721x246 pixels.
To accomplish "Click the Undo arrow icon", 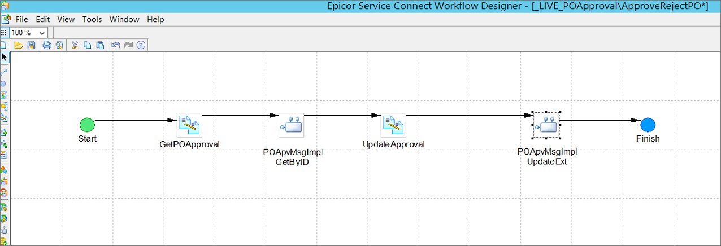I will (115, 45).
